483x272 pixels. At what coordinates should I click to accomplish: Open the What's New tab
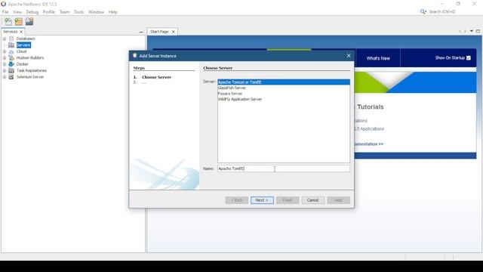pyautogui.click(x=378, y=58)
